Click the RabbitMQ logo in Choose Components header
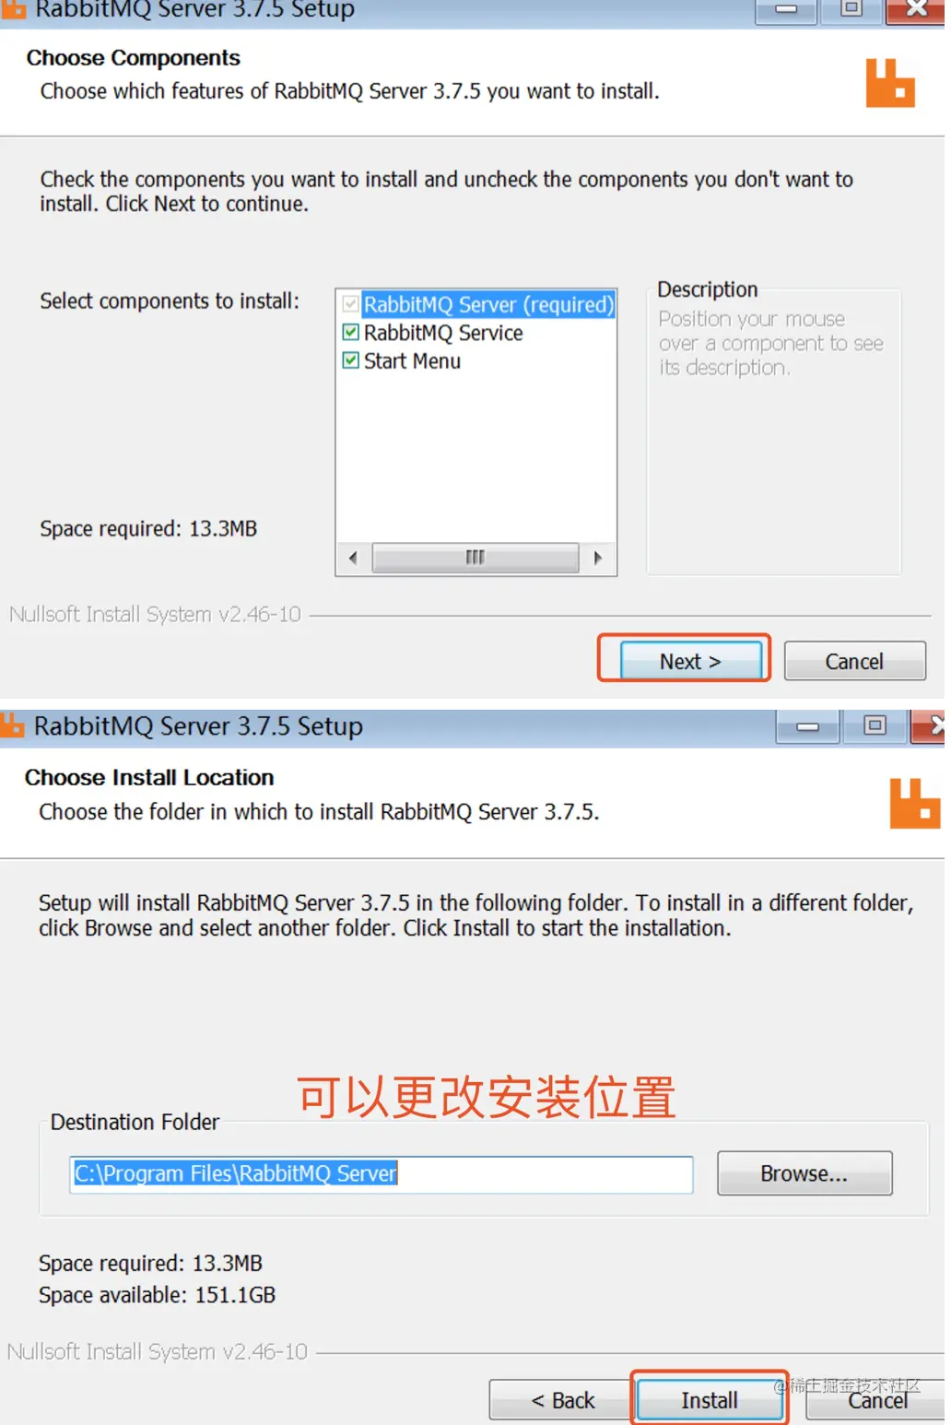The width and height of the screenshot is (951, 1425). pos(889,83)
